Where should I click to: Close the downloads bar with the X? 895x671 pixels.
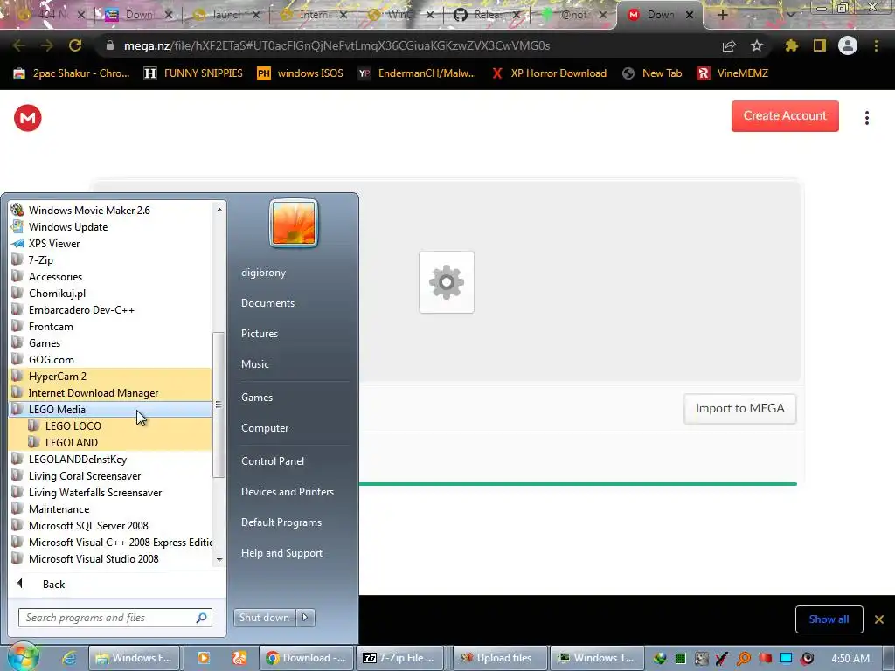[879, 619]
